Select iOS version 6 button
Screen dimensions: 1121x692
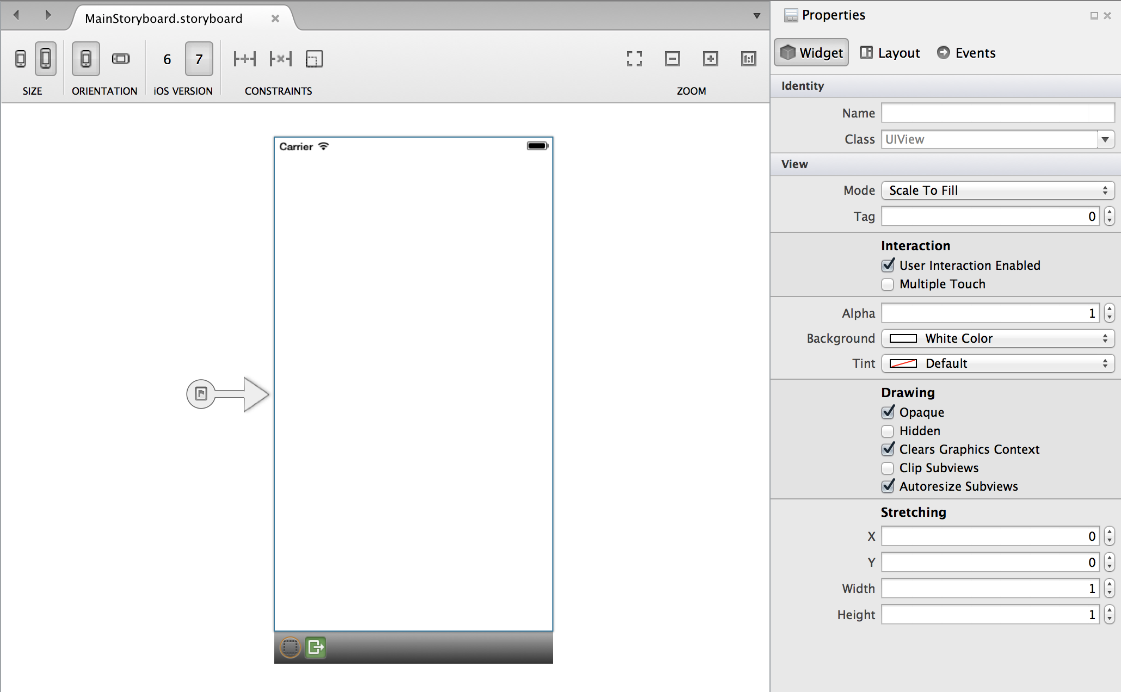click(167, 59)
